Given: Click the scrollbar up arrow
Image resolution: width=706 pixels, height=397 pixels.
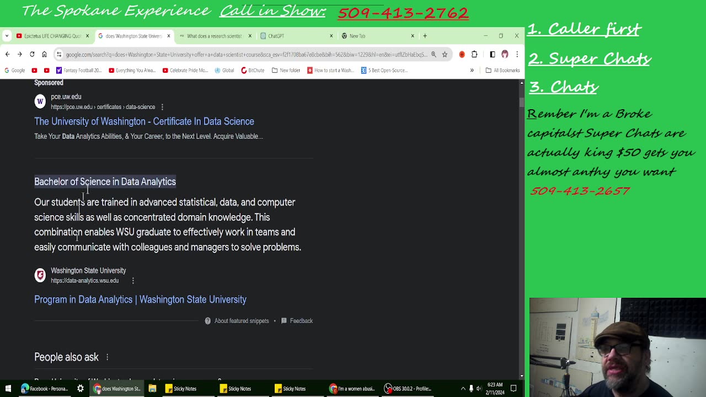Looking at the screenshot, I should point(521,83).
